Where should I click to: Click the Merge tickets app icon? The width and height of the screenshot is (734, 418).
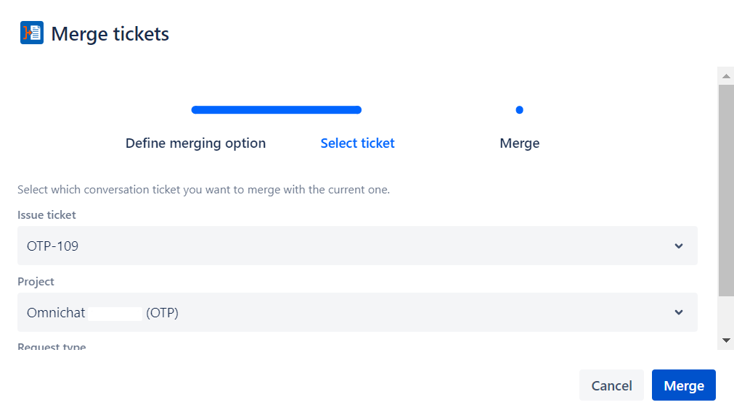pyautogui.click(x=32, y=33)
